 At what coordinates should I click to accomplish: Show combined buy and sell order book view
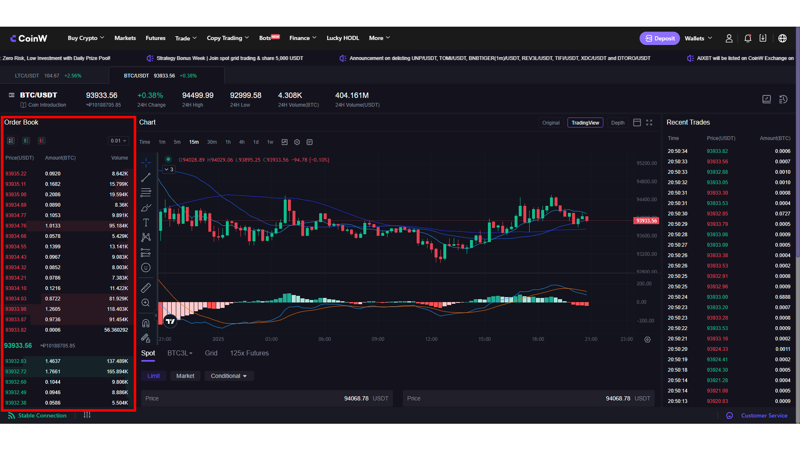11,141
